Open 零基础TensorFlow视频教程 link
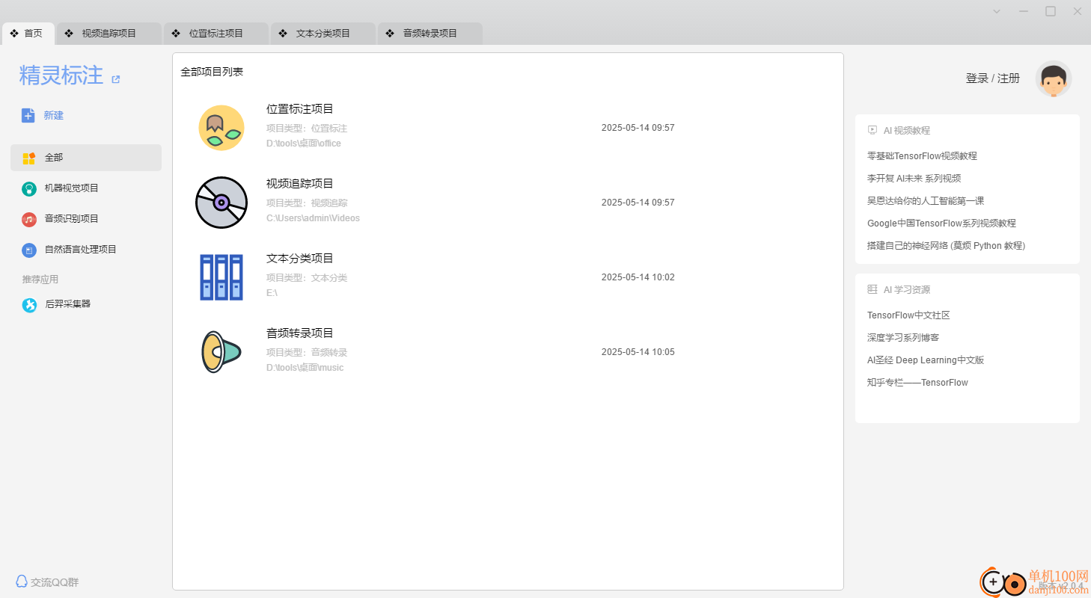Viewport: 1091px width, 598px height. pos(922,156)
